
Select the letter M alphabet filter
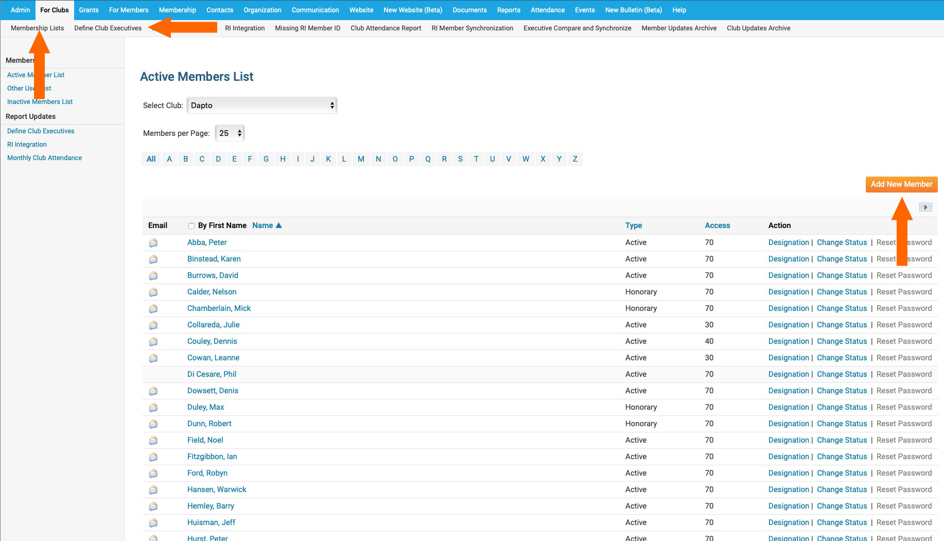pos(361,159)
